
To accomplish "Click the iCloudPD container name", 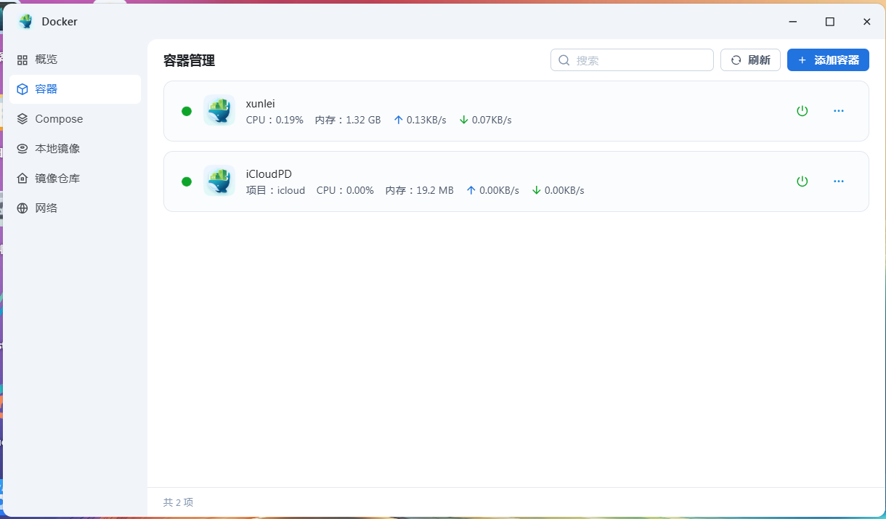I will click(269, 174).
